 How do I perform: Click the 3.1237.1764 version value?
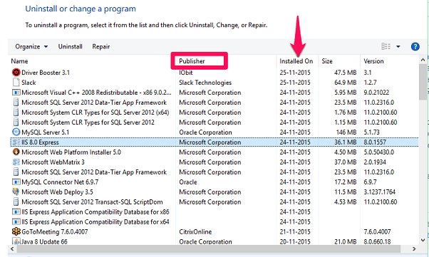coord(380,192)
